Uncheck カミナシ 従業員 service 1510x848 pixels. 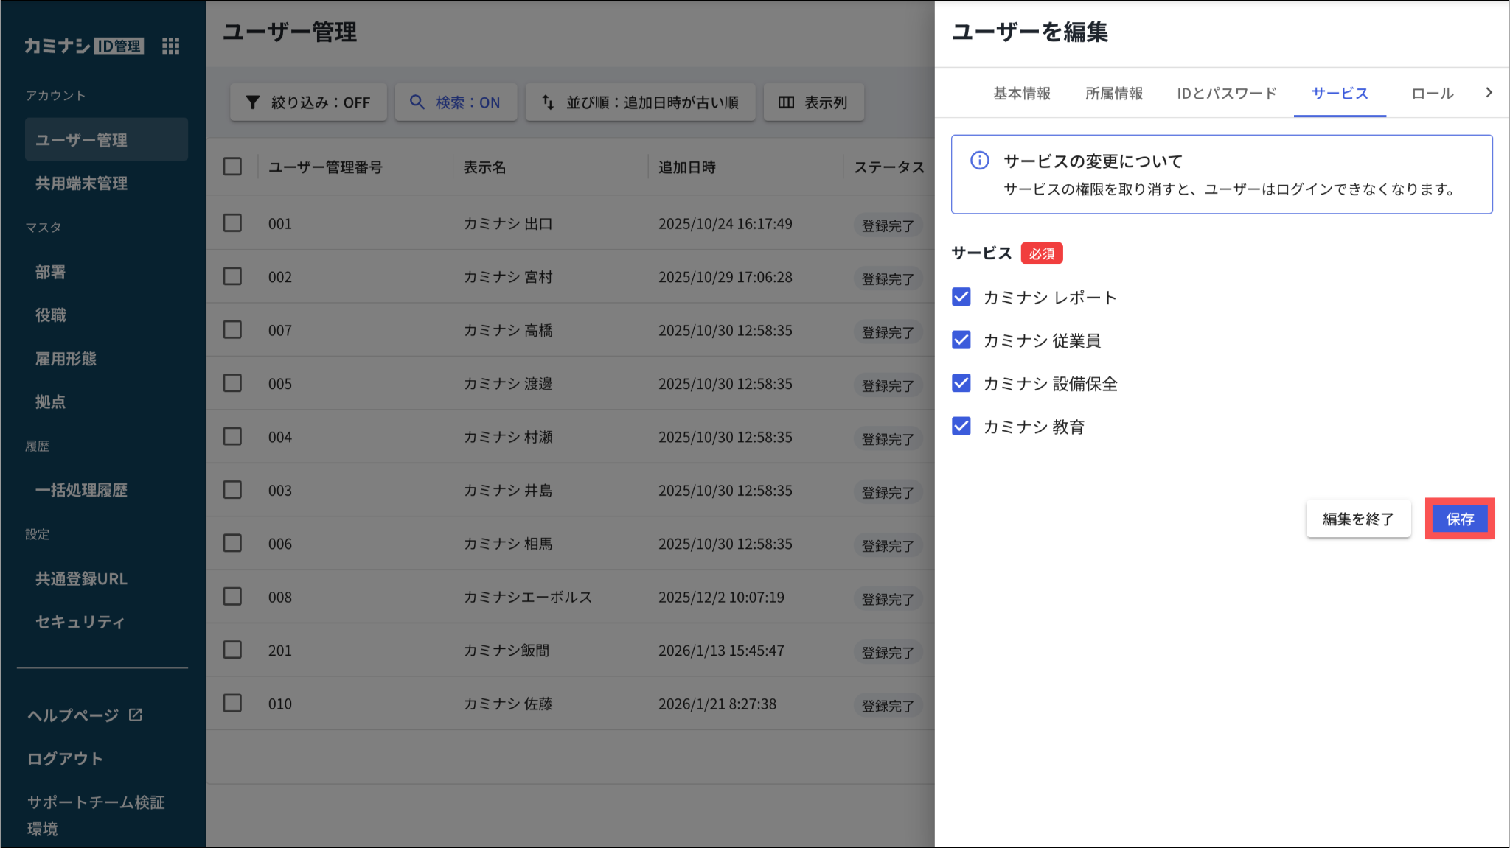pyautogui.click(x=961, y=340)
